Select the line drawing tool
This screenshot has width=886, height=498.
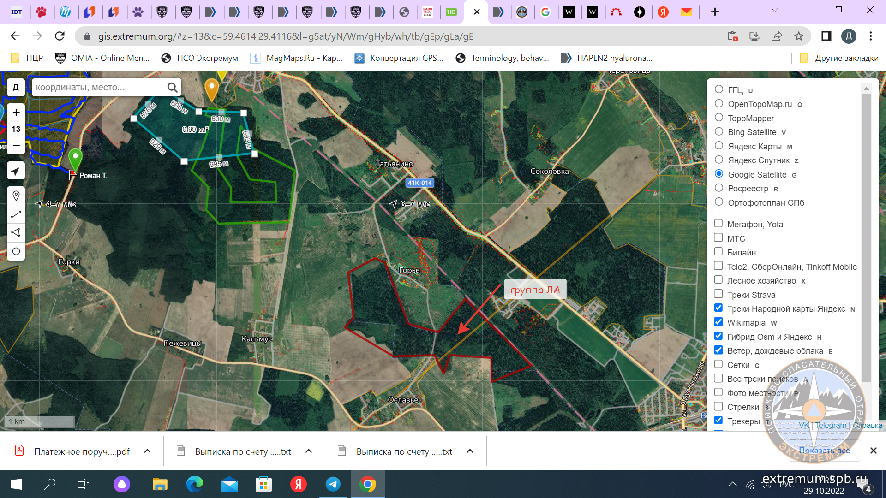click(x=16, y=214)
